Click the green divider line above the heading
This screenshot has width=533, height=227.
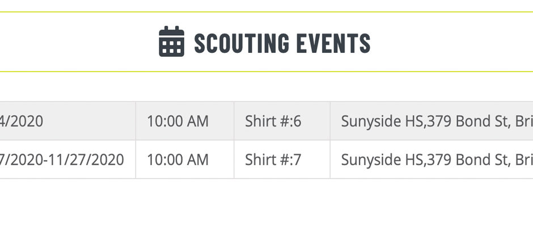(266, 12)
